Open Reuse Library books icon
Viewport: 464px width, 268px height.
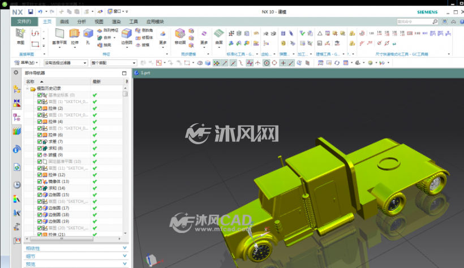[17, 131]
